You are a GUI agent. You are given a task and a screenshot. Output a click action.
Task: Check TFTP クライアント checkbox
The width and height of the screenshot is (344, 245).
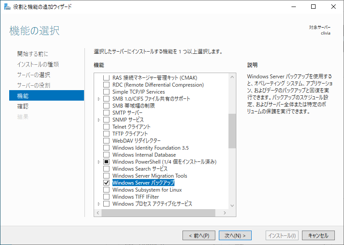tap(106, 134)
